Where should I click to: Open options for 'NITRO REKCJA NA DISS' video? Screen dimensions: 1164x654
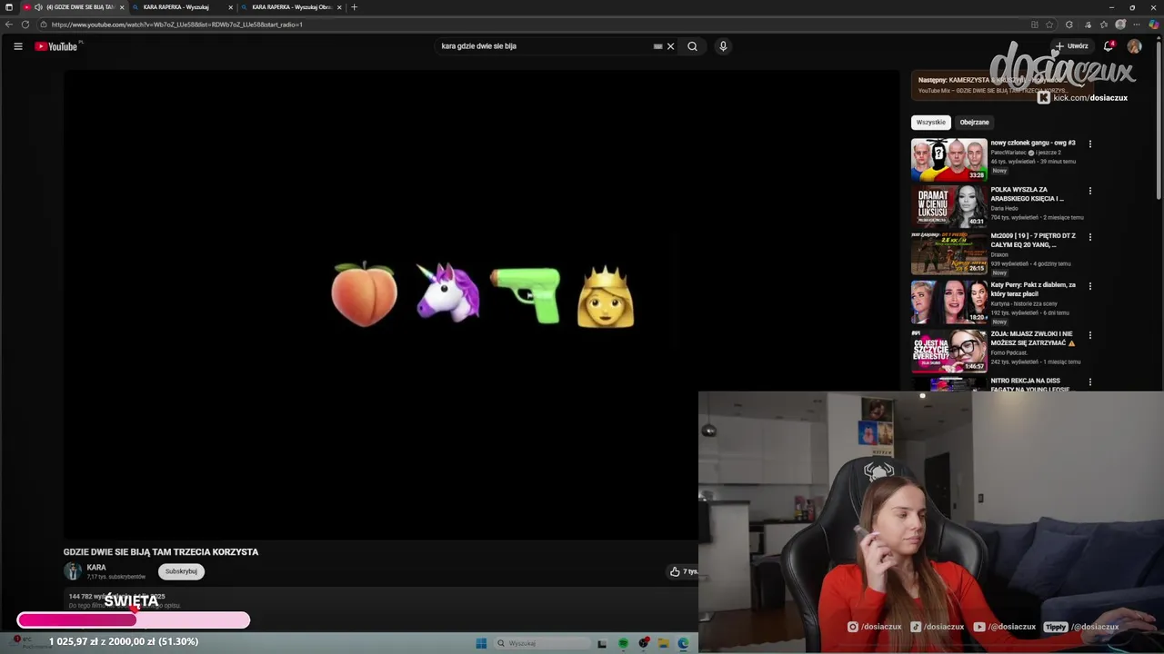pos(1090,382)
